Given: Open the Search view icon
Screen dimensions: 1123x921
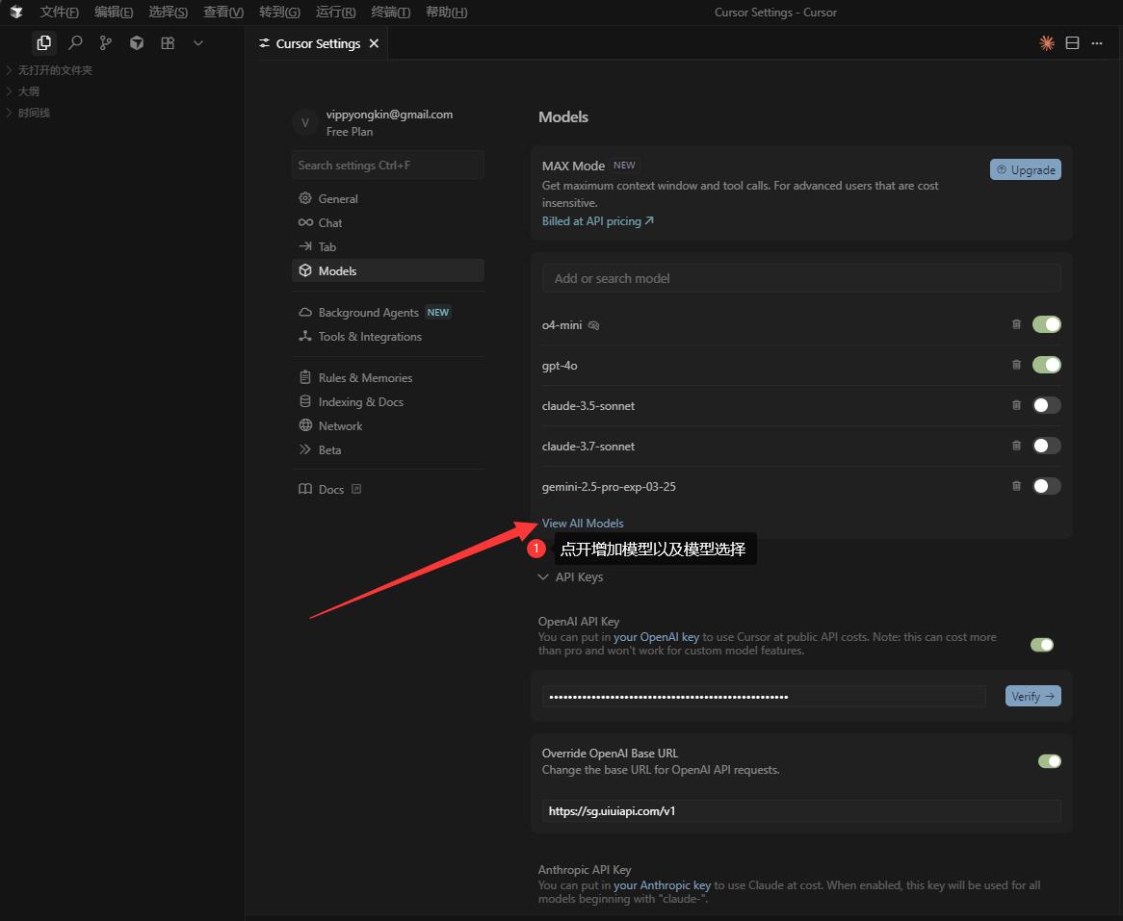Looking at the screenshot, I should (x=75, y=43).
